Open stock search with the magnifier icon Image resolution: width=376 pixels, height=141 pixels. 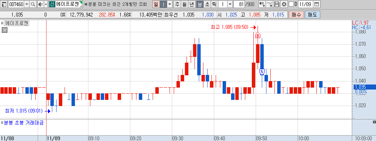point(33,4)
